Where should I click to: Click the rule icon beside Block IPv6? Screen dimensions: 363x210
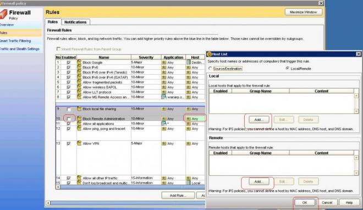click(x=79, y=67)
